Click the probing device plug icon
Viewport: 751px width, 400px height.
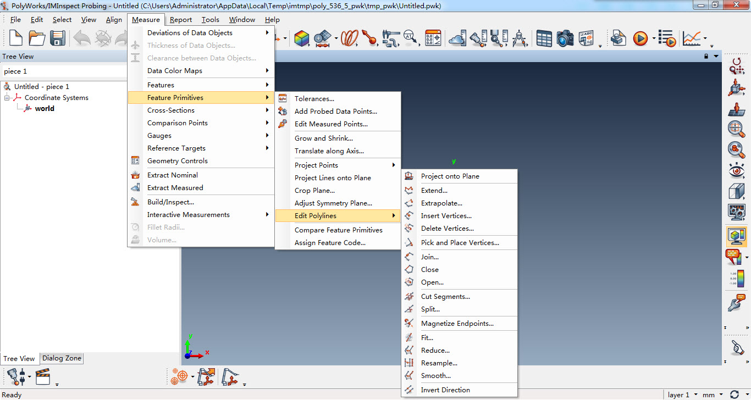(15, 376)
